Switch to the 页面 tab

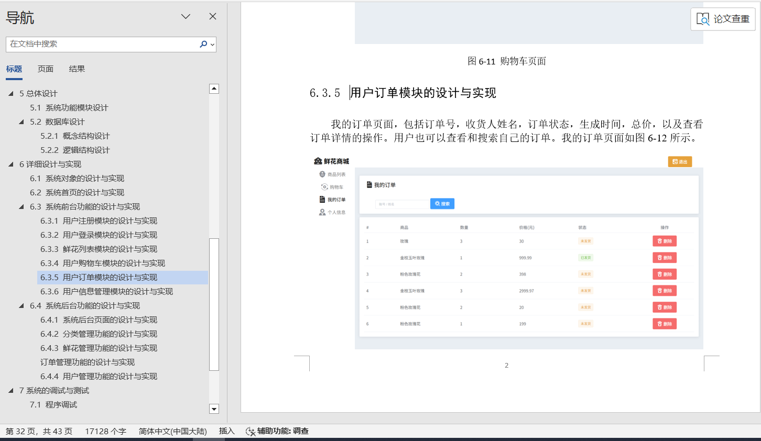click(46, 69)
